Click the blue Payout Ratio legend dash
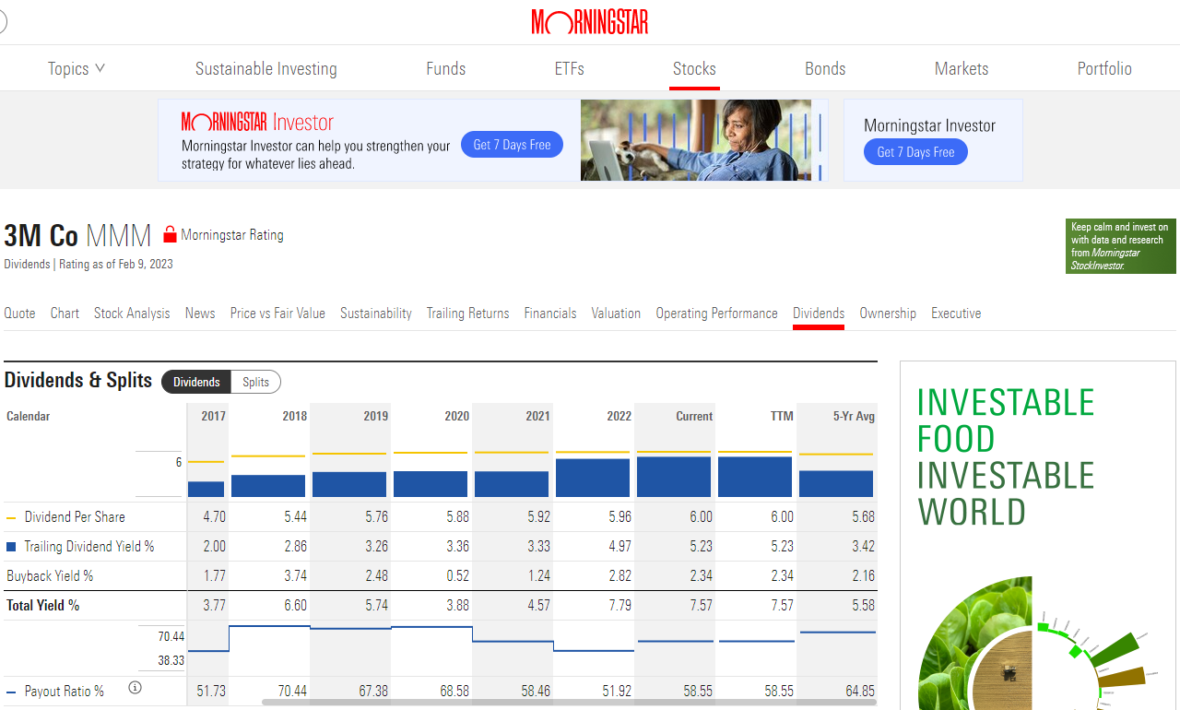The width and height of the screenshot is (1180, 710). (11, 692)
